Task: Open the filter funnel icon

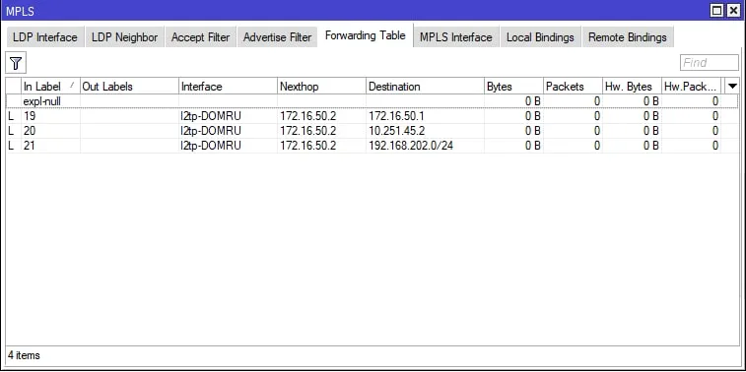Action: click(x=16, y=63)
